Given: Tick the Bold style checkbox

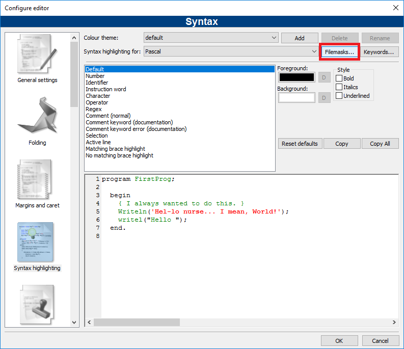Looking at the screenshot, I should pos(339,78).
